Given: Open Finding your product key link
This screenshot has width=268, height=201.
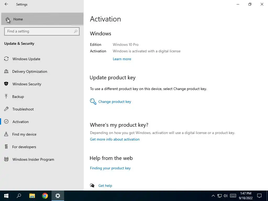Looking at the screenshot, I should coord(110,168).
